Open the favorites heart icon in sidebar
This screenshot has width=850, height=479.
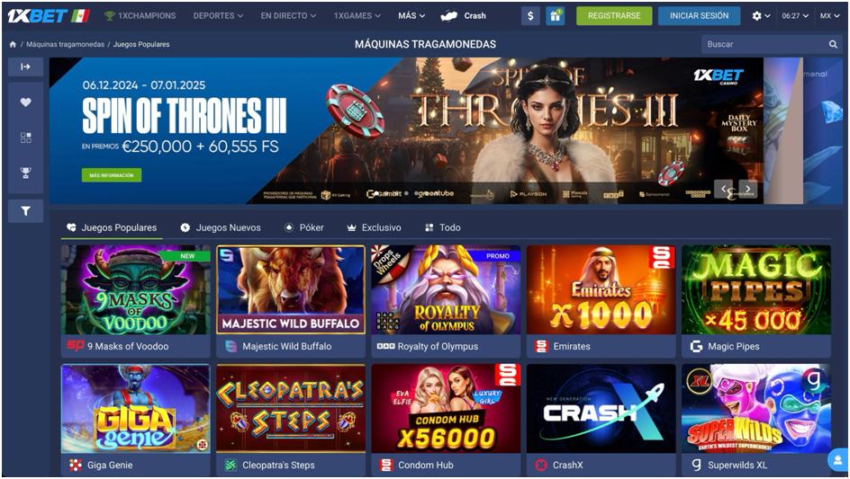coord(25,102)
